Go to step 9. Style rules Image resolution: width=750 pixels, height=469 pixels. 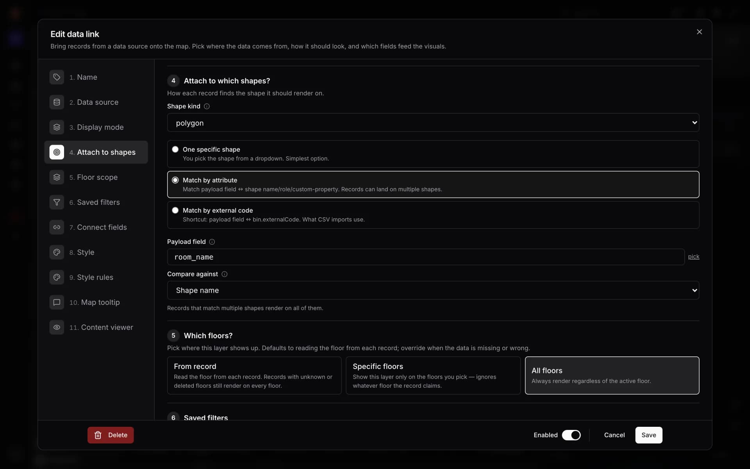click(96, 277)
